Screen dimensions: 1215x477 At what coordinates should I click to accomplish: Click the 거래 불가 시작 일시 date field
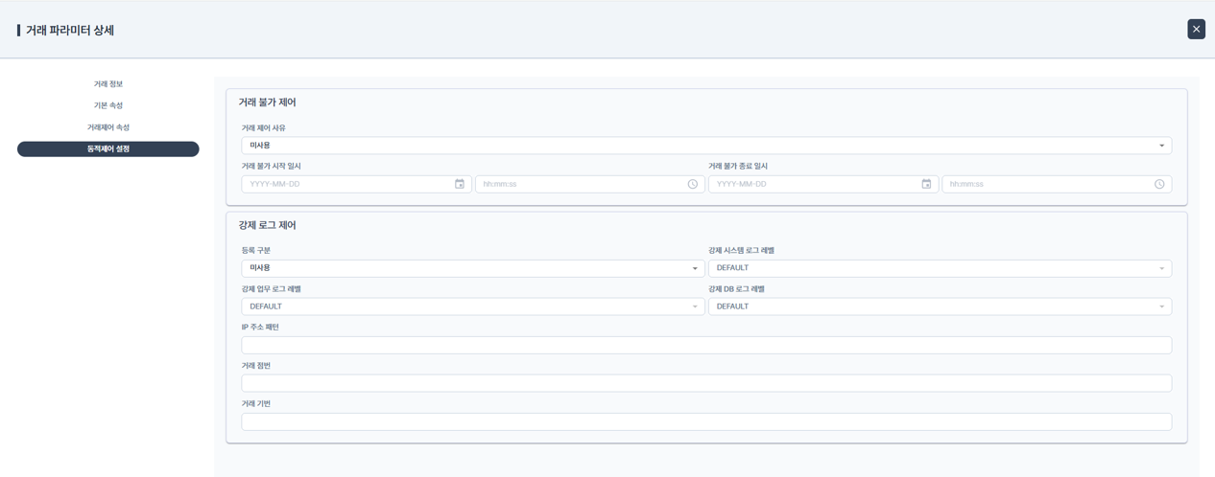(356, 184)
